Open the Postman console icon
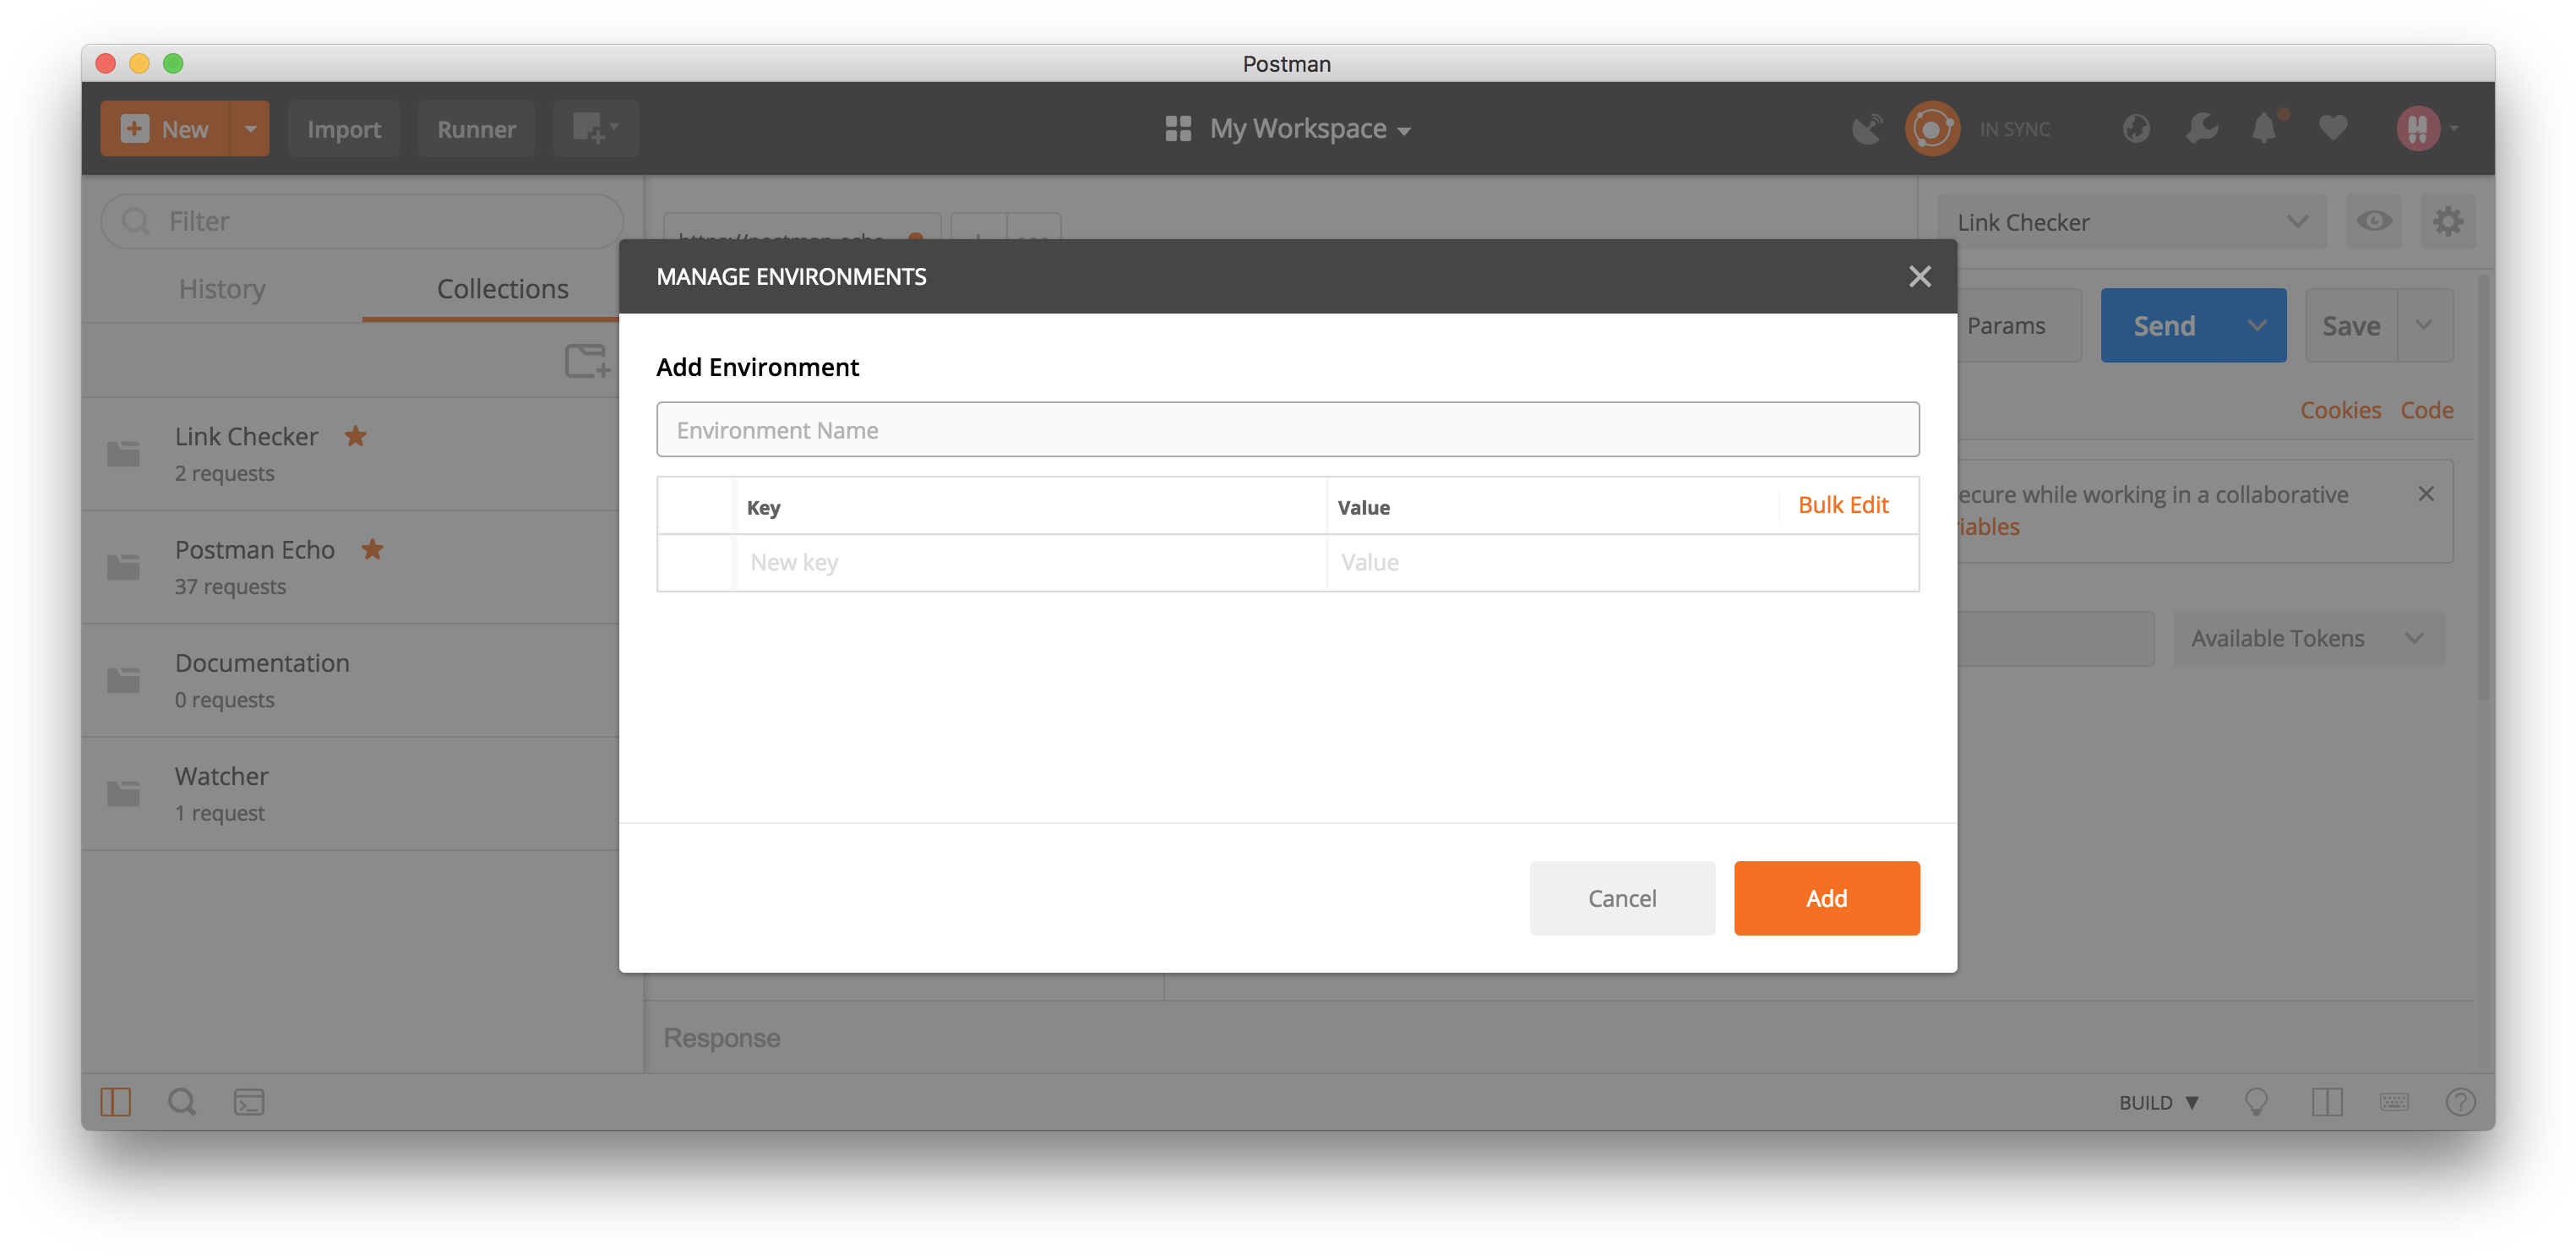Viewport: 2576px width, 1255px height. [249, 1101]
